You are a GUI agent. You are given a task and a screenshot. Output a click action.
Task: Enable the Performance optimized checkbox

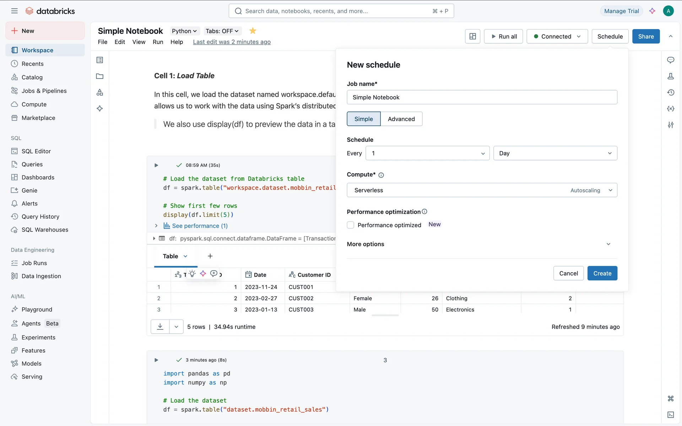351,225
